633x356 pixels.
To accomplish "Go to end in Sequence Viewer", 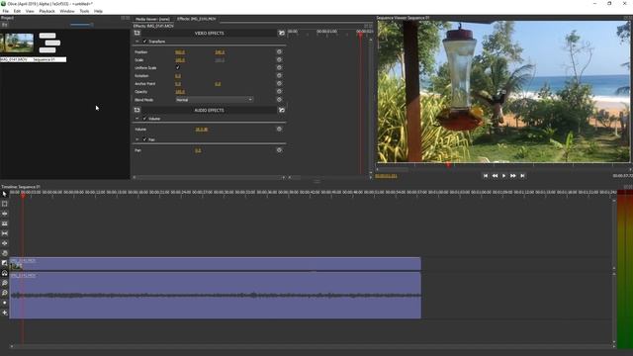I will [522, 176].
